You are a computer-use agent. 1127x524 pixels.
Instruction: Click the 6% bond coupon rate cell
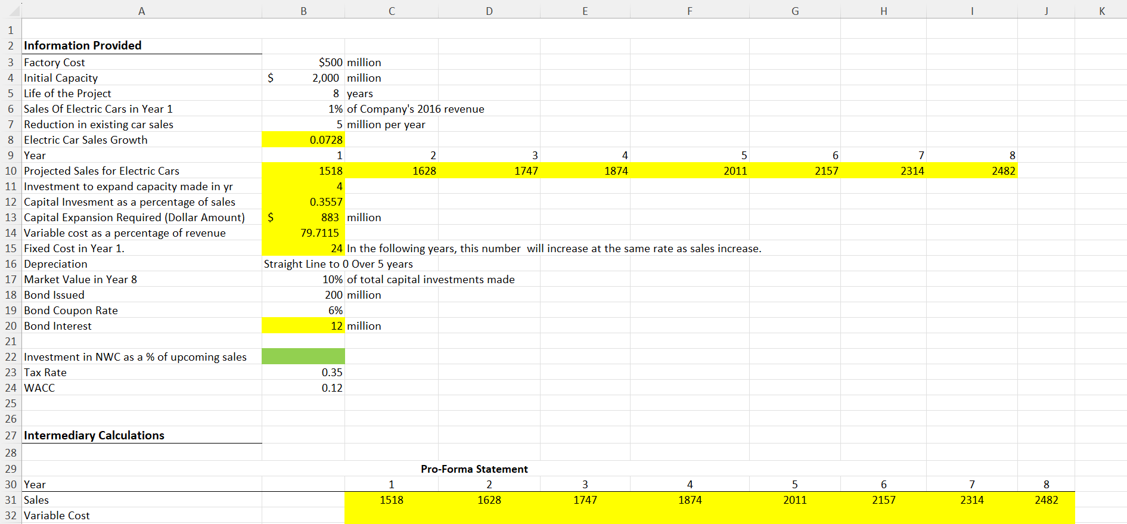click(x=303, y=310)
